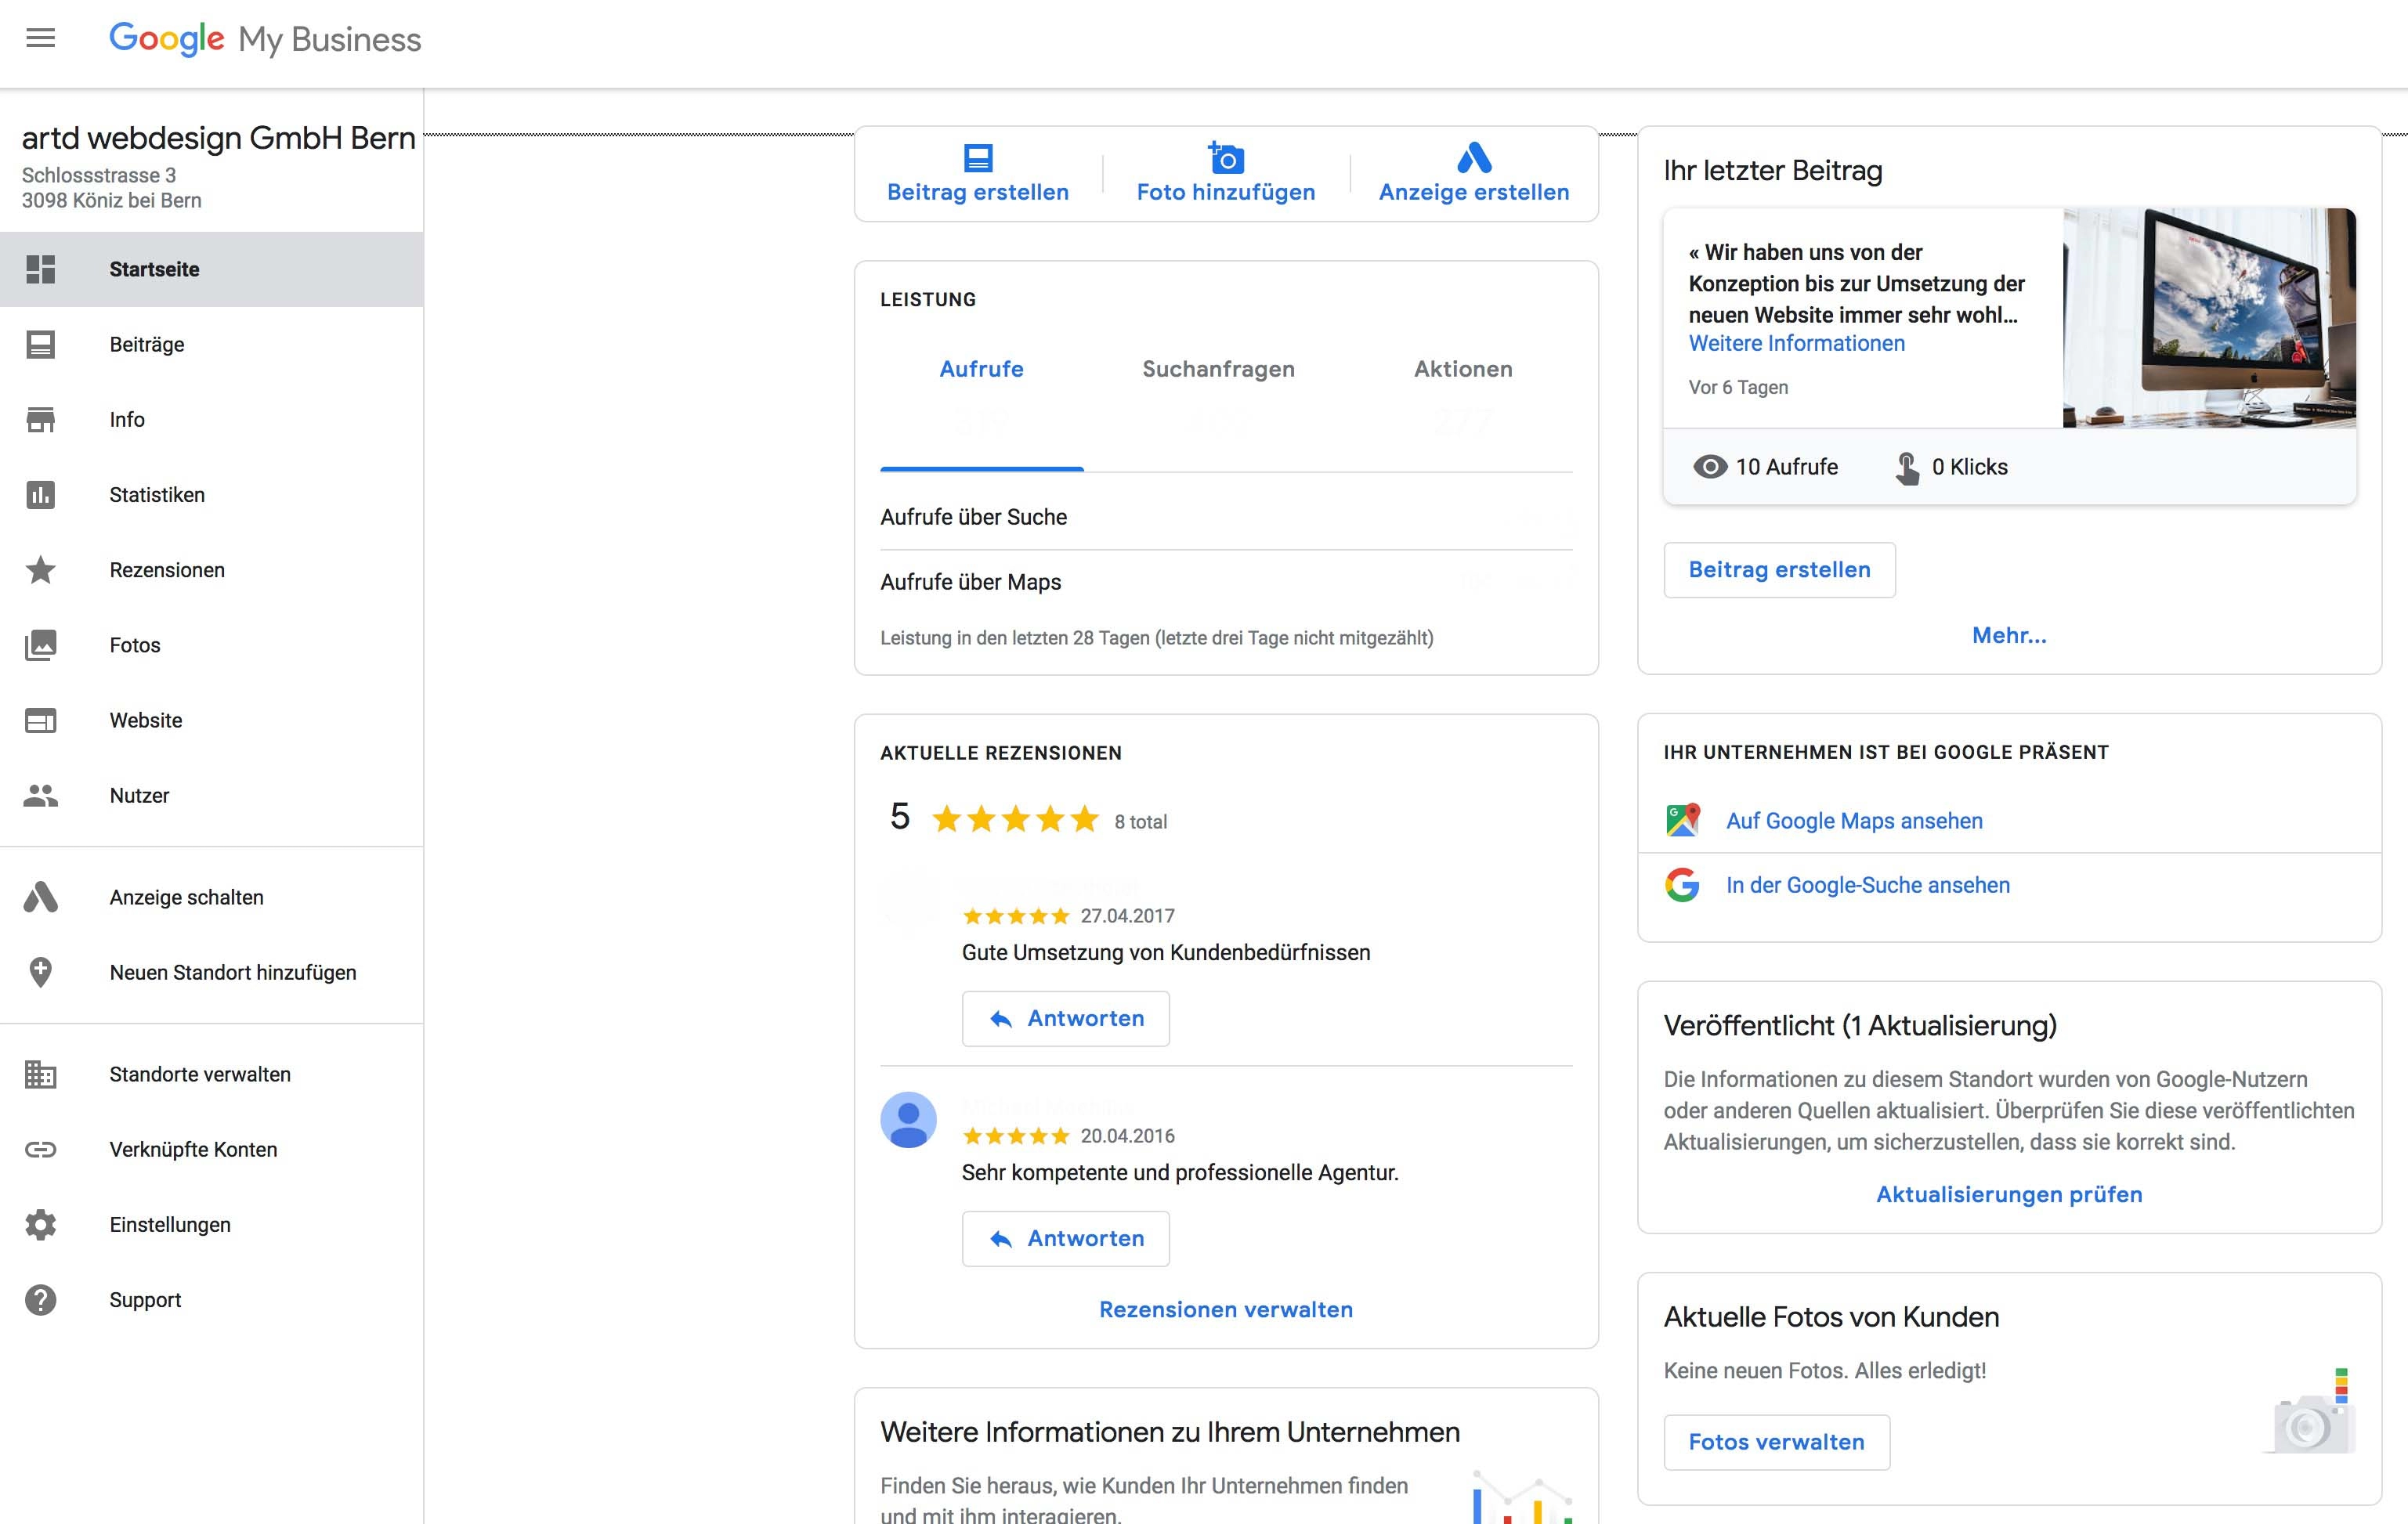Click the pointer icon next to 0 Klicks
The width and height of the screenshot is (2408, 1524).
coord(1907,468)
